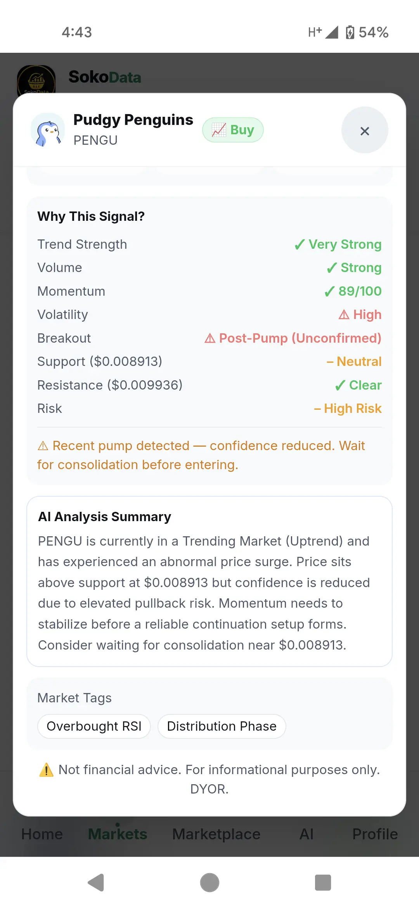The height and width of the screenshot is (908, 419).
Task: Tap the Pudgy Penguins penguin avatar
Action: 48,130
